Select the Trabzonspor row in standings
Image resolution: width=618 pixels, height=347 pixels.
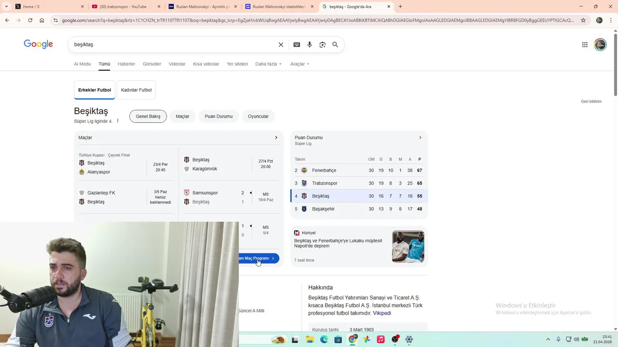[x=359, y=183]
